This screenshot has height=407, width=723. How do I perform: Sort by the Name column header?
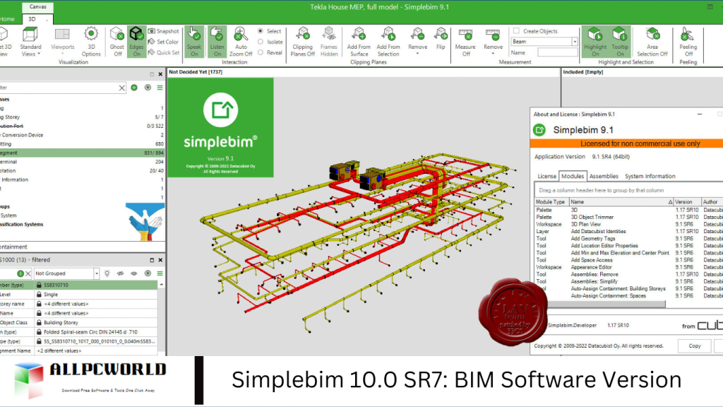621,201
